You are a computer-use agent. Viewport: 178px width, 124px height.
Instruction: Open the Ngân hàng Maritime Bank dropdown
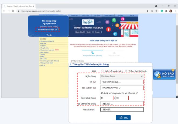tap(122, 76)
